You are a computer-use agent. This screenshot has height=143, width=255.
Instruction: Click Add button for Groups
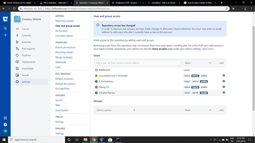point(221,110)
